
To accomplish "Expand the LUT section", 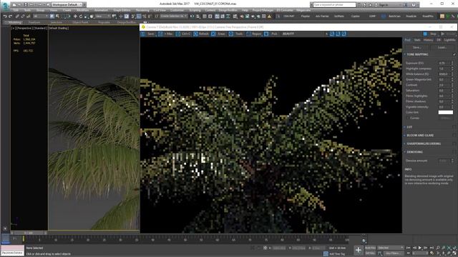I will [x=405, y=127].
